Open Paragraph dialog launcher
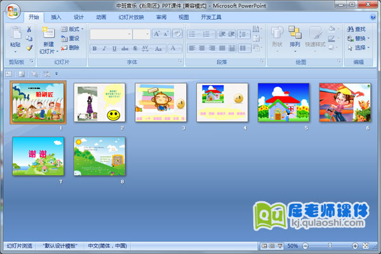Image resolution: width=381 pixels, height=254 pixels. pyautogui.click(x=262, y=61)
